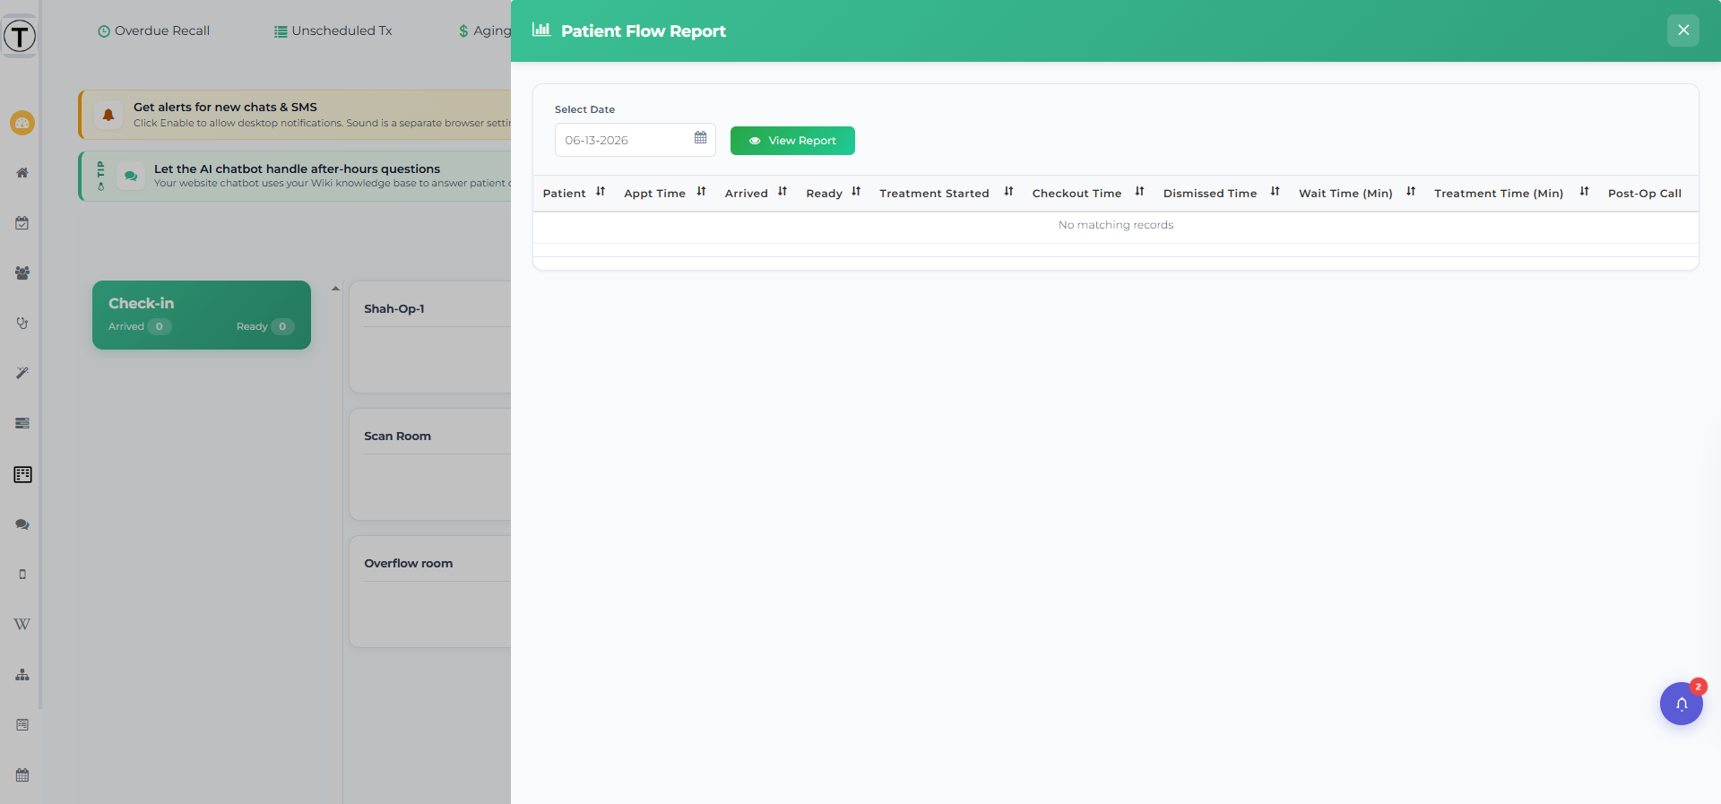
Task: Open the server stack icon in sidebar
Action: coord(22,423)
